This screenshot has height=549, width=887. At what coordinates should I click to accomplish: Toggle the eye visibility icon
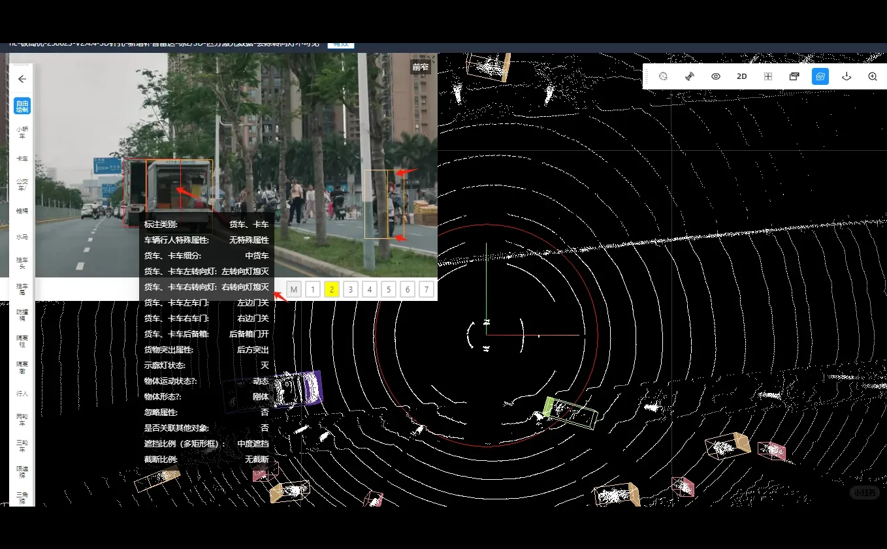(716, 76)
